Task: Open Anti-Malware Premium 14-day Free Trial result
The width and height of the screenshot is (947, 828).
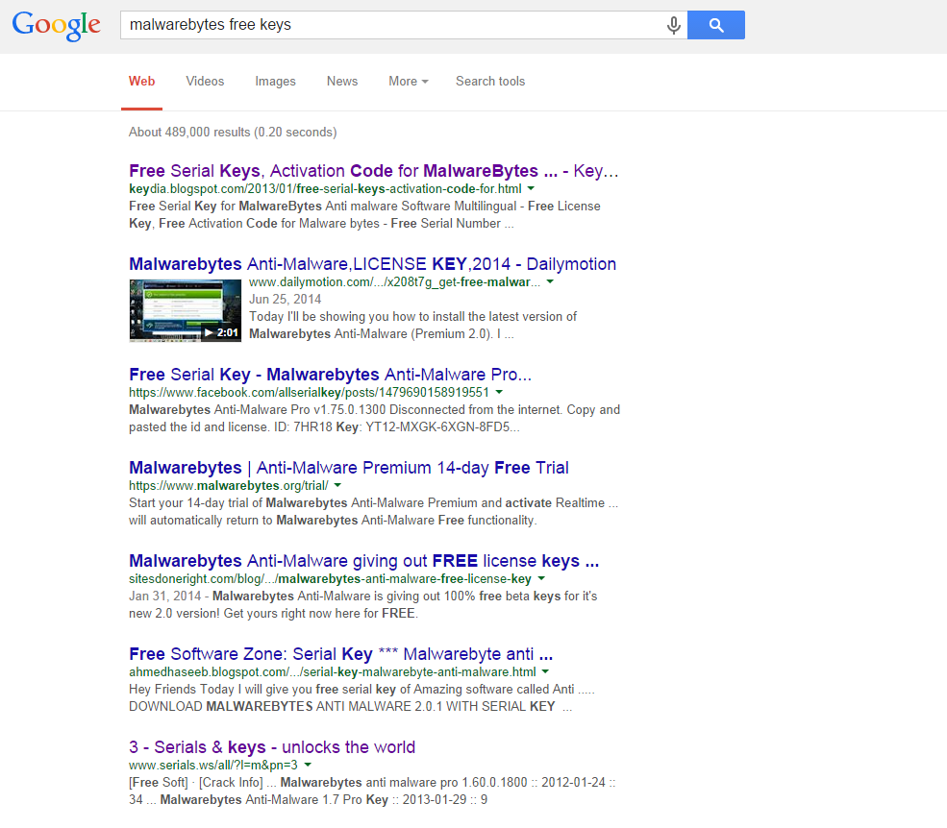Action: click(349, 468)
